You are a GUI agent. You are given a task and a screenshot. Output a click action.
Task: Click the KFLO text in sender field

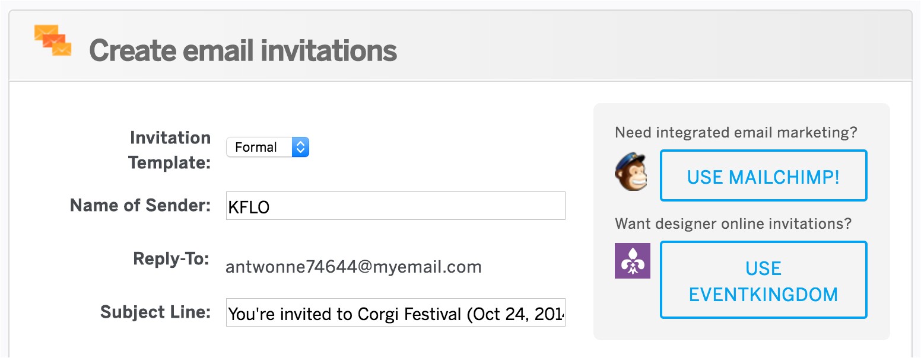(x=249, y=207)
